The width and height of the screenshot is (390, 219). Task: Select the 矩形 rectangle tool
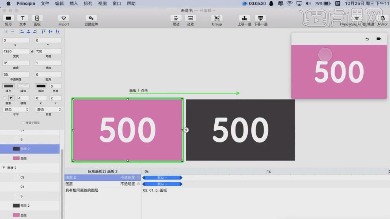click(8, 18)
